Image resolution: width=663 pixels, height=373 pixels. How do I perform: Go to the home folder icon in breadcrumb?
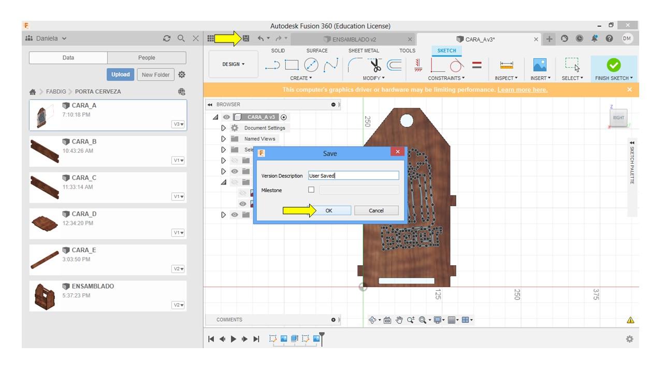(33, 92)
